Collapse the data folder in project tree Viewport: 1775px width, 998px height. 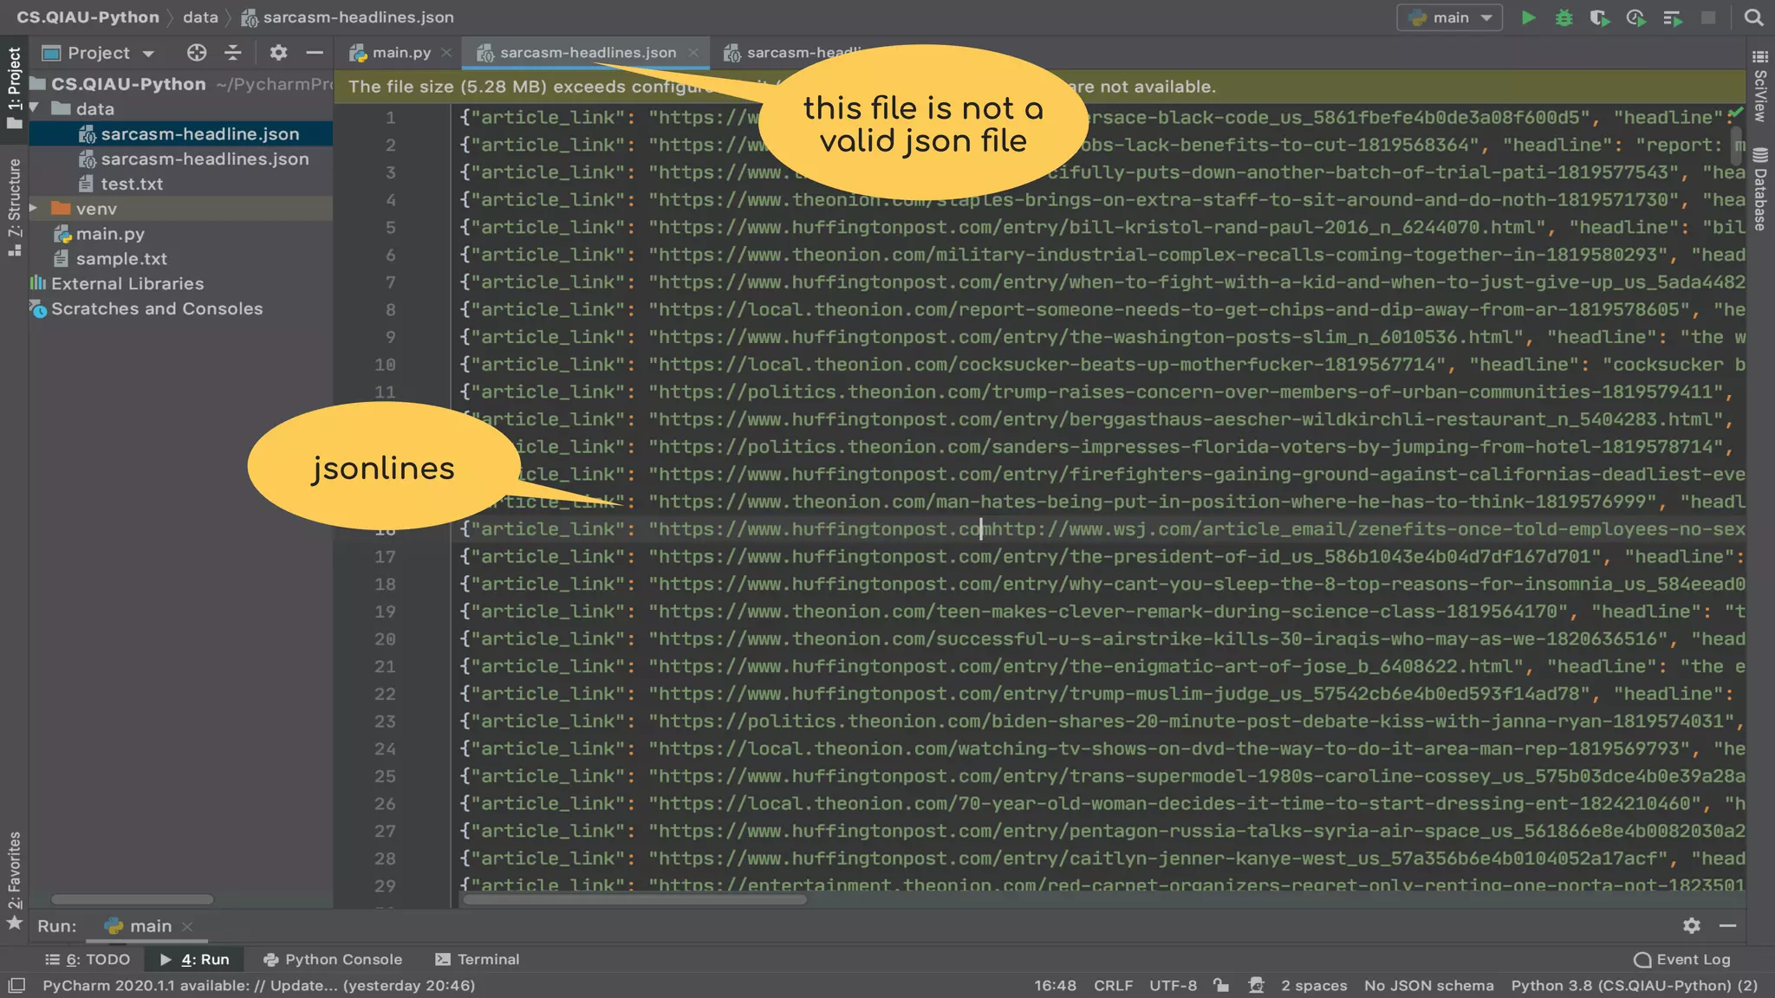click(x=35, y=108)
